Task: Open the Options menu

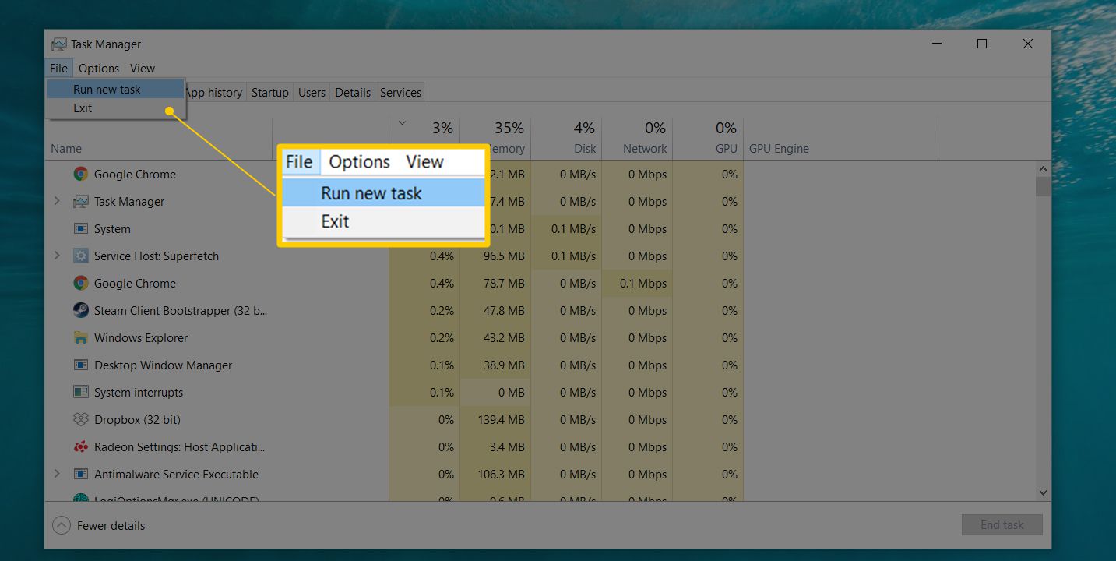Action: pyautogui.click(x=99, y=69)
